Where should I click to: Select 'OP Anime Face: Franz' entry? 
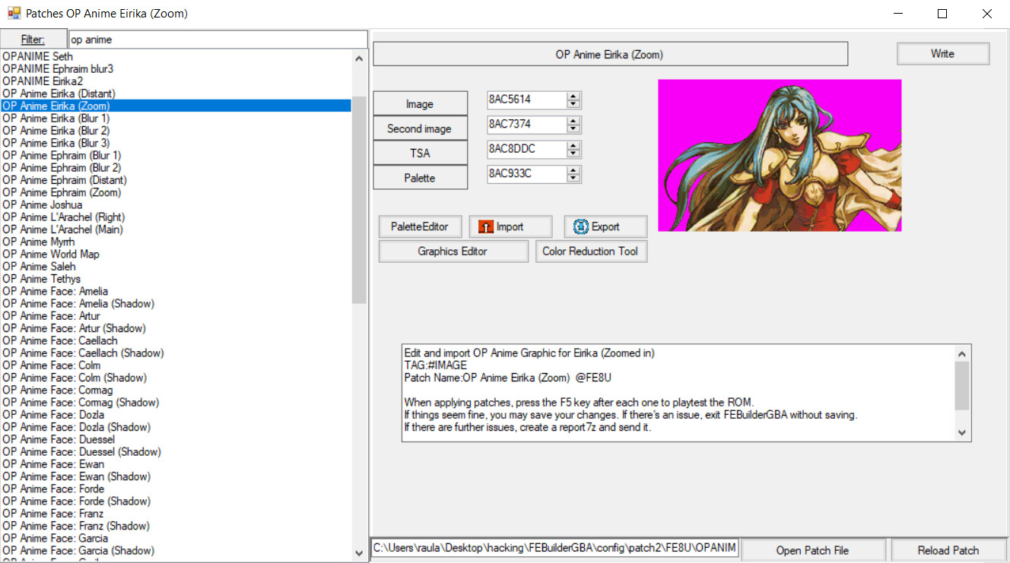pyautogui.click(x=176, y=514)
